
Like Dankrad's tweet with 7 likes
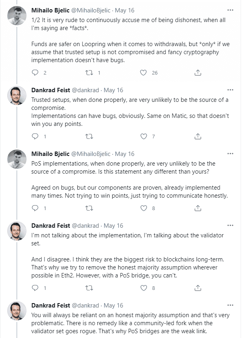coord(144,136)
